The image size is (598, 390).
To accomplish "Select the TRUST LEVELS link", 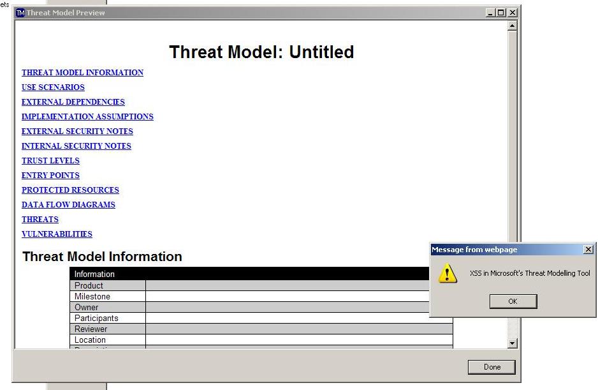I will pos(50,161).
